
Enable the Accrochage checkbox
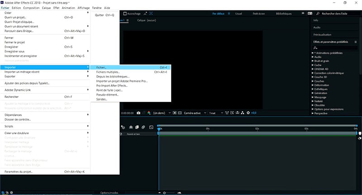tap(125, 14)
